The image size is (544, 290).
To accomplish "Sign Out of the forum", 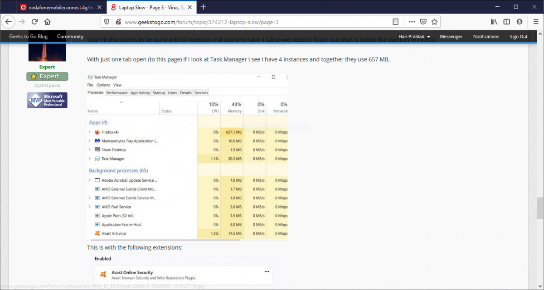I will [519, 37].
